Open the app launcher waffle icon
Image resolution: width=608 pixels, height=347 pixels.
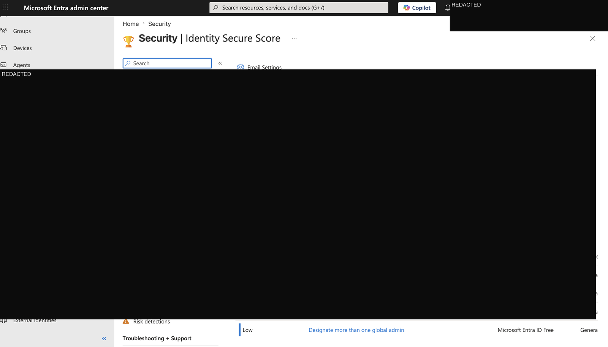5,7
